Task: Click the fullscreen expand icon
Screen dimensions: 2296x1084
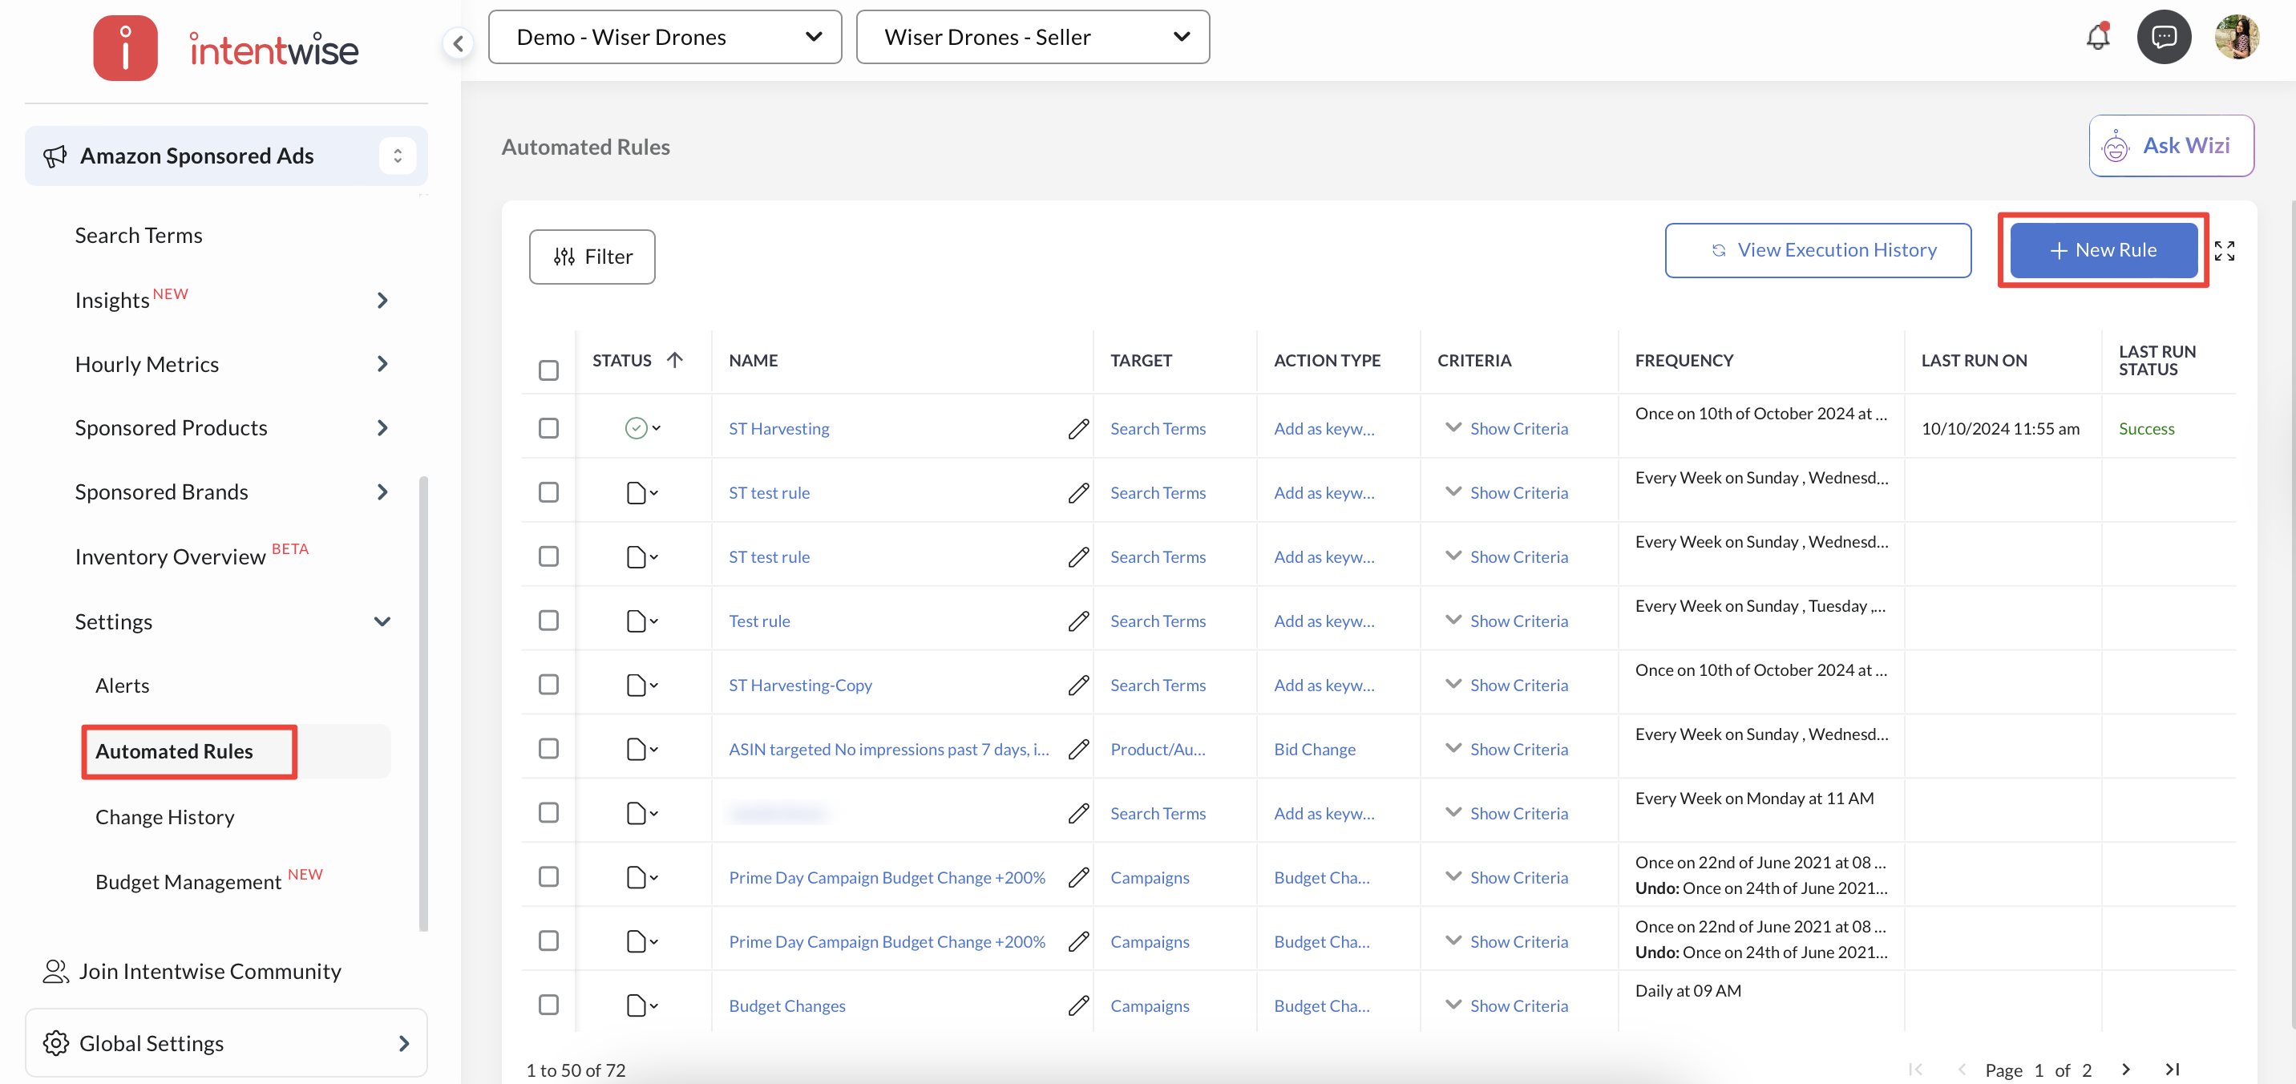Action: (x=2224, y=252)
